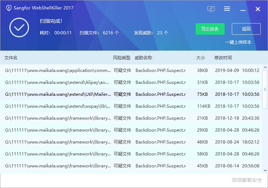Viewport: 268px width, 188px height.
Task: Click scrollbar up arrow
Action: (x=265, y=67)
